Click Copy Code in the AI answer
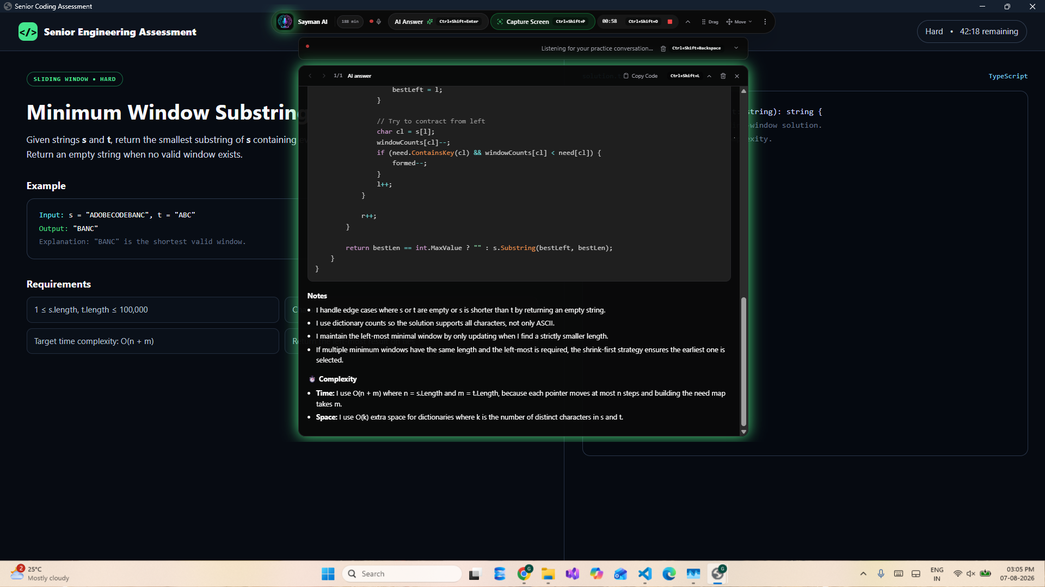1045x587 pixels. coord(641,76)
